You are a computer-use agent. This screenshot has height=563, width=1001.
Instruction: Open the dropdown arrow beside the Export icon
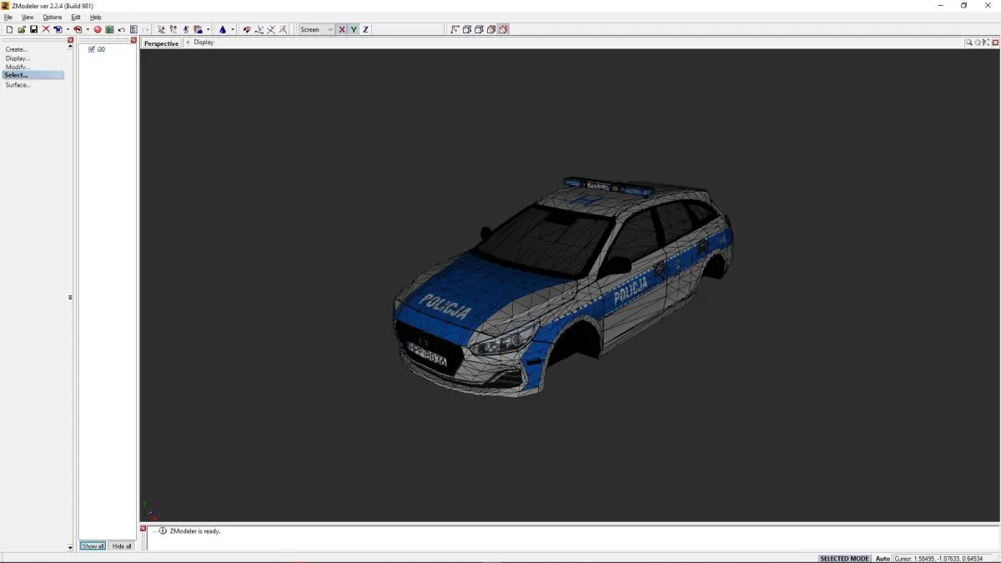(x=88, y=29)
